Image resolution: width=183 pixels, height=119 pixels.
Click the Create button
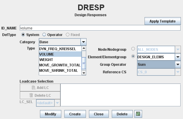(x=75, y=114)
